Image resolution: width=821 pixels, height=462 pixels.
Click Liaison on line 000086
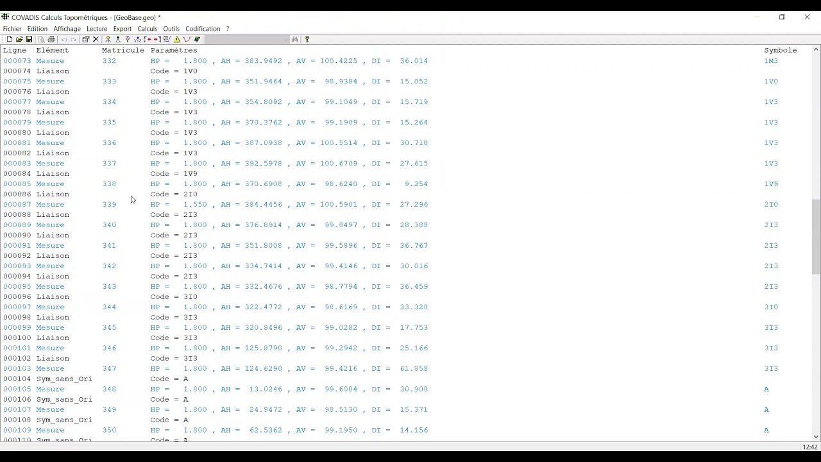[53, 194]
